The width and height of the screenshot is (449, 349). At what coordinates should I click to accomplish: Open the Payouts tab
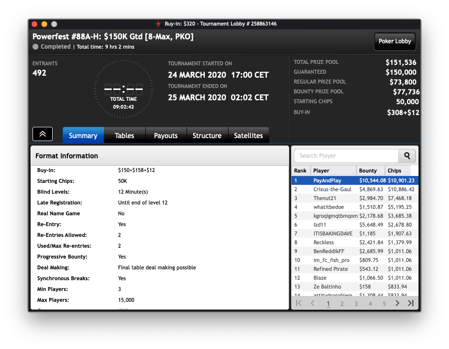[x=166, y=136]
